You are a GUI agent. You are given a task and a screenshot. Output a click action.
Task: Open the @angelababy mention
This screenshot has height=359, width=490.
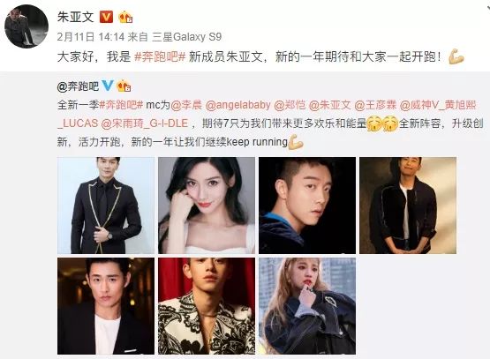point(238,105)
